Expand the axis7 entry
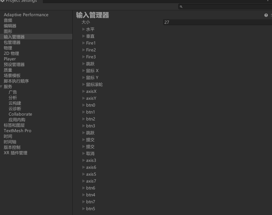The image size is (272, 215). [x=83, y=181]
